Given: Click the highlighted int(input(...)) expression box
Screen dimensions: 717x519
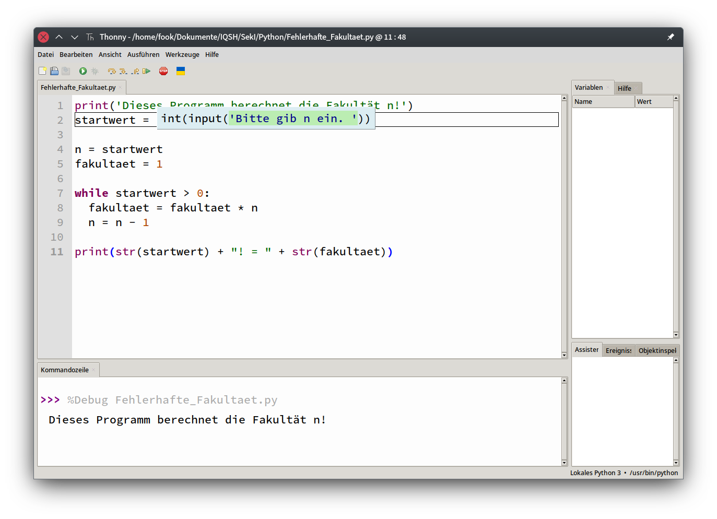Looking at the screenshot, I should (x=266, y=119).
